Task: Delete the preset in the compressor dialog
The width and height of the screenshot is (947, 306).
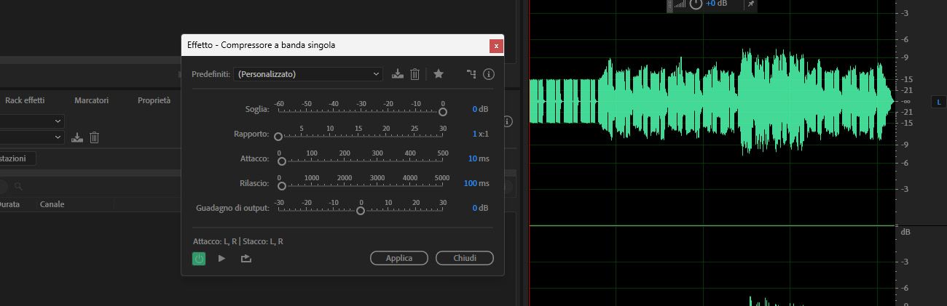Action: 414,74
